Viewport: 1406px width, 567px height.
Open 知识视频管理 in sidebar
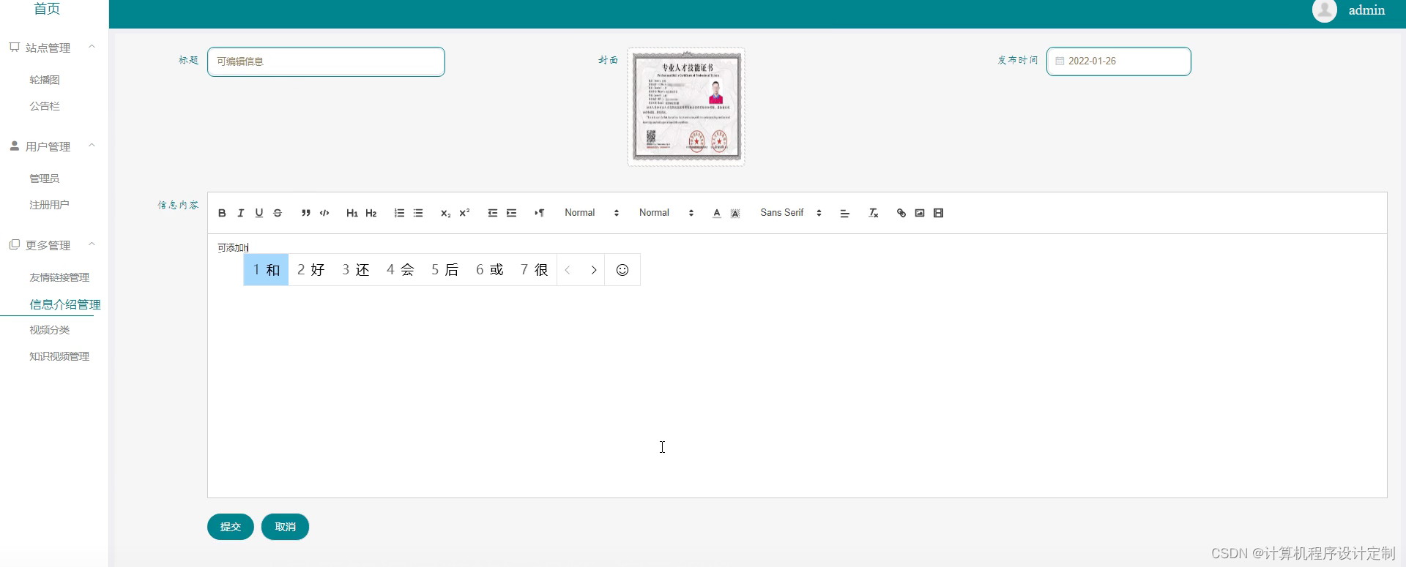[59, 356]
